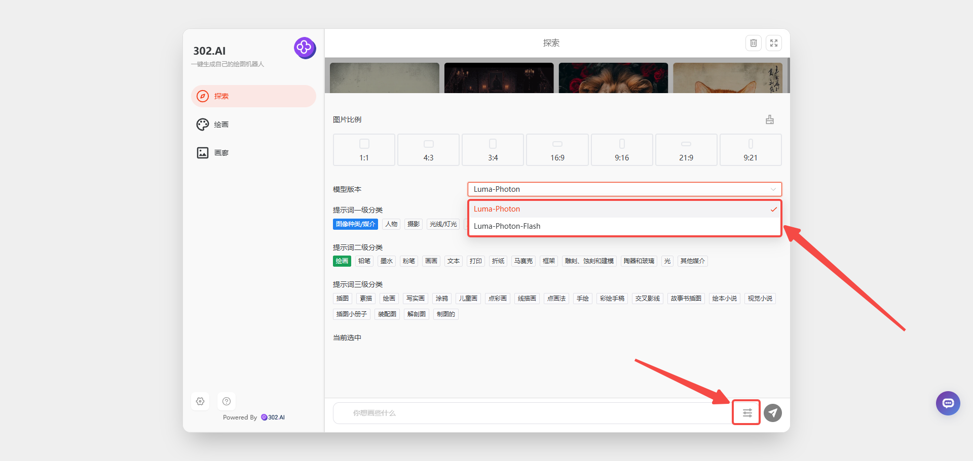Choose Luma-Photon option in model list
Image resolution: width=973 pixels, height=461 pixels.
pyautogui.click(x=624, y=209)
